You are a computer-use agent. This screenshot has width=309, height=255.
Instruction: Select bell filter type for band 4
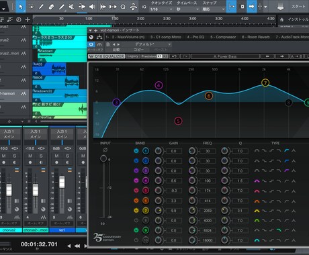[x=257, y=181]
